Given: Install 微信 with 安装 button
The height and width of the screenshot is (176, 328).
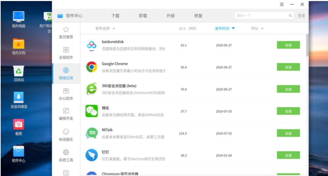Looking at the screenshot, I should click(x=288, y=111).
